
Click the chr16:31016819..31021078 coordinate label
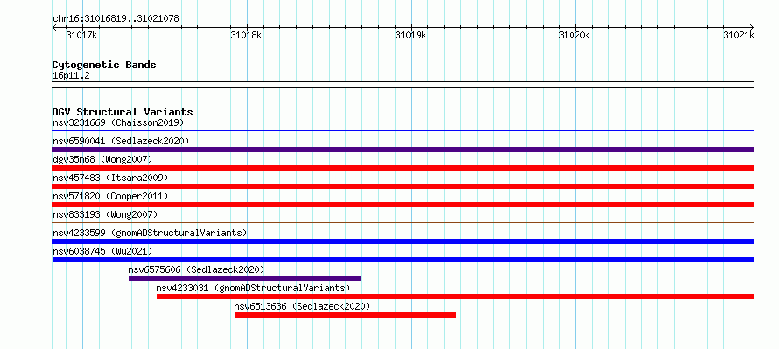(x=116, y=19)
